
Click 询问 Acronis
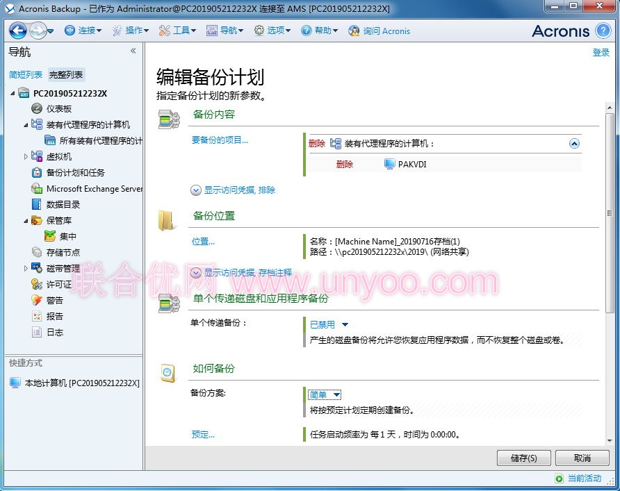[380, 31]
